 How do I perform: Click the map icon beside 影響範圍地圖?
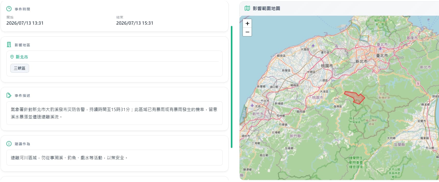(x=247, y=8)
